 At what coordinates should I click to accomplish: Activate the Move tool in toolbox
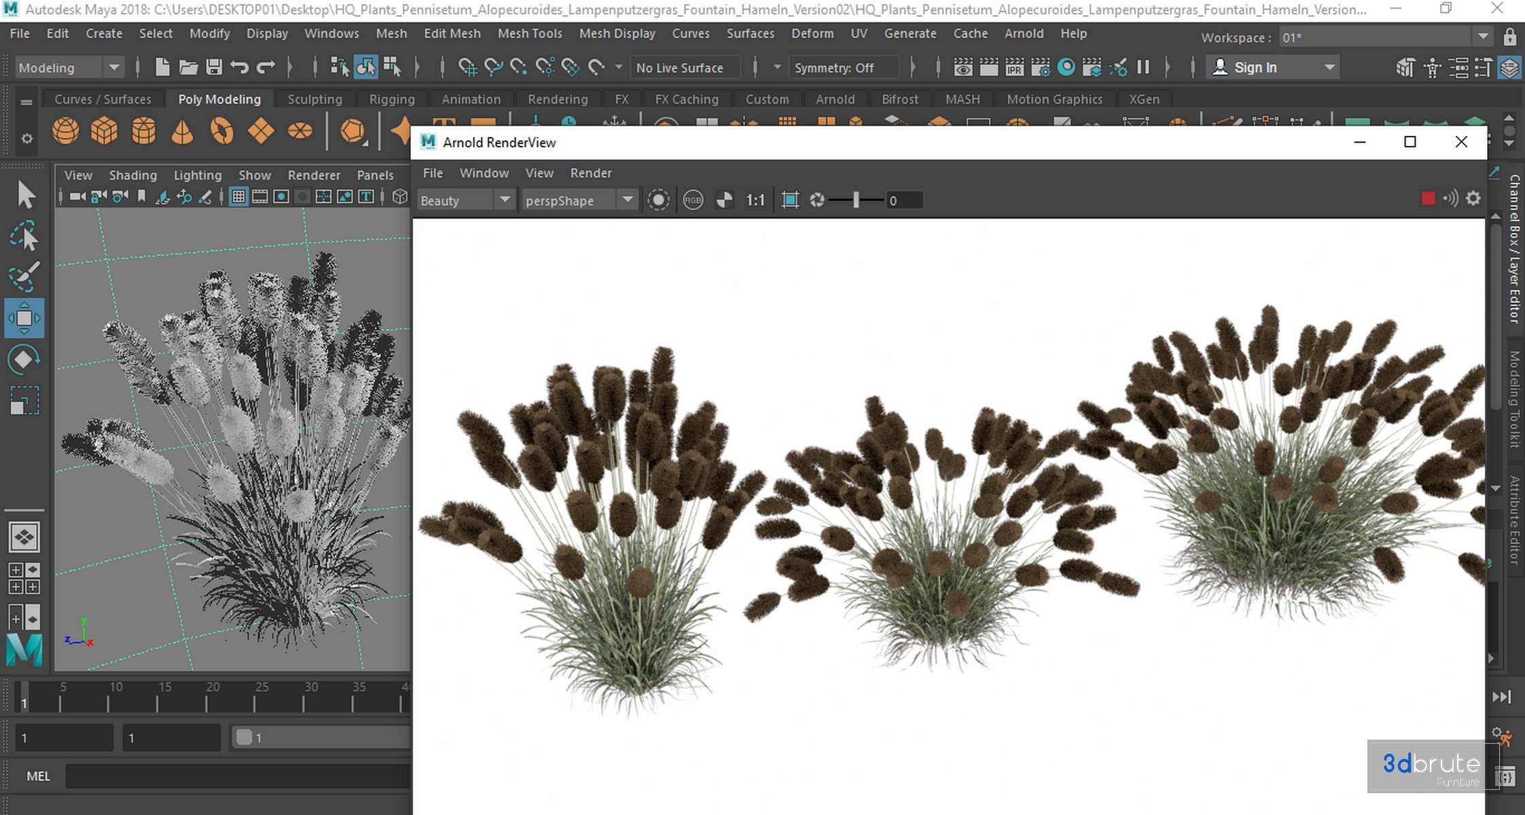point(24,318)
